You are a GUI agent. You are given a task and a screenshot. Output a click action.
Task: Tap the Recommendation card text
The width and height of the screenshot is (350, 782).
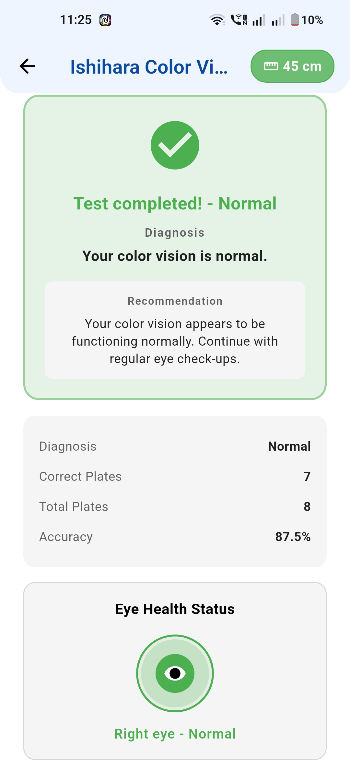click(175, 341)
